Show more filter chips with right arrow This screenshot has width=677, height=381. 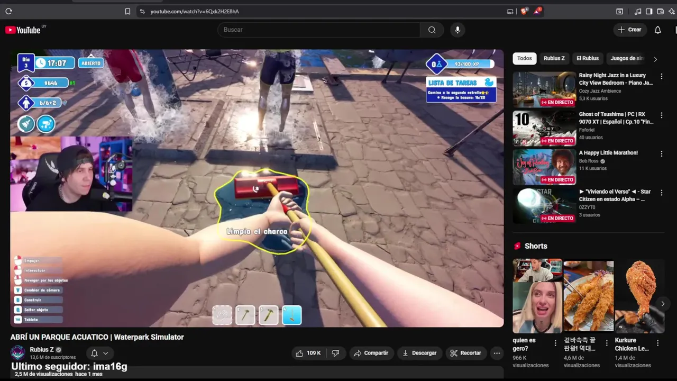655,59
